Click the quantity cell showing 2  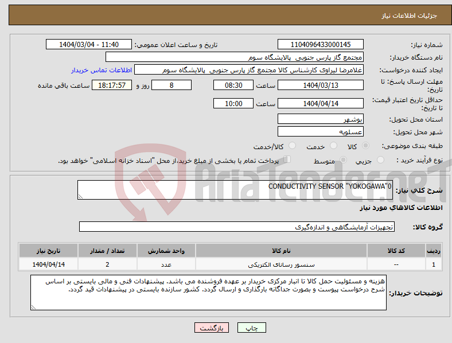pos(107,264)
